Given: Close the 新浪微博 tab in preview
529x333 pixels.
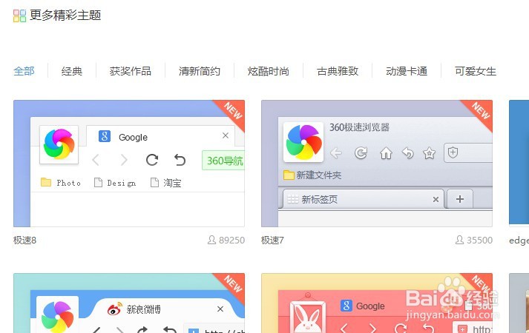Looking at the screenshot, I should pyautogui.click(x=220, y=309).
